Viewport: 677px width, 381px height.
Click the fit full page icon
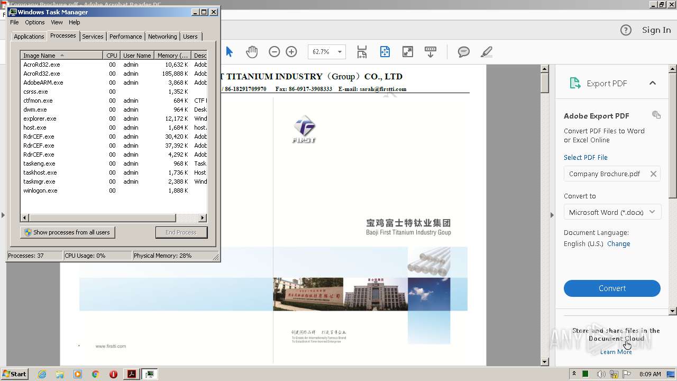[x=385, y=51]
